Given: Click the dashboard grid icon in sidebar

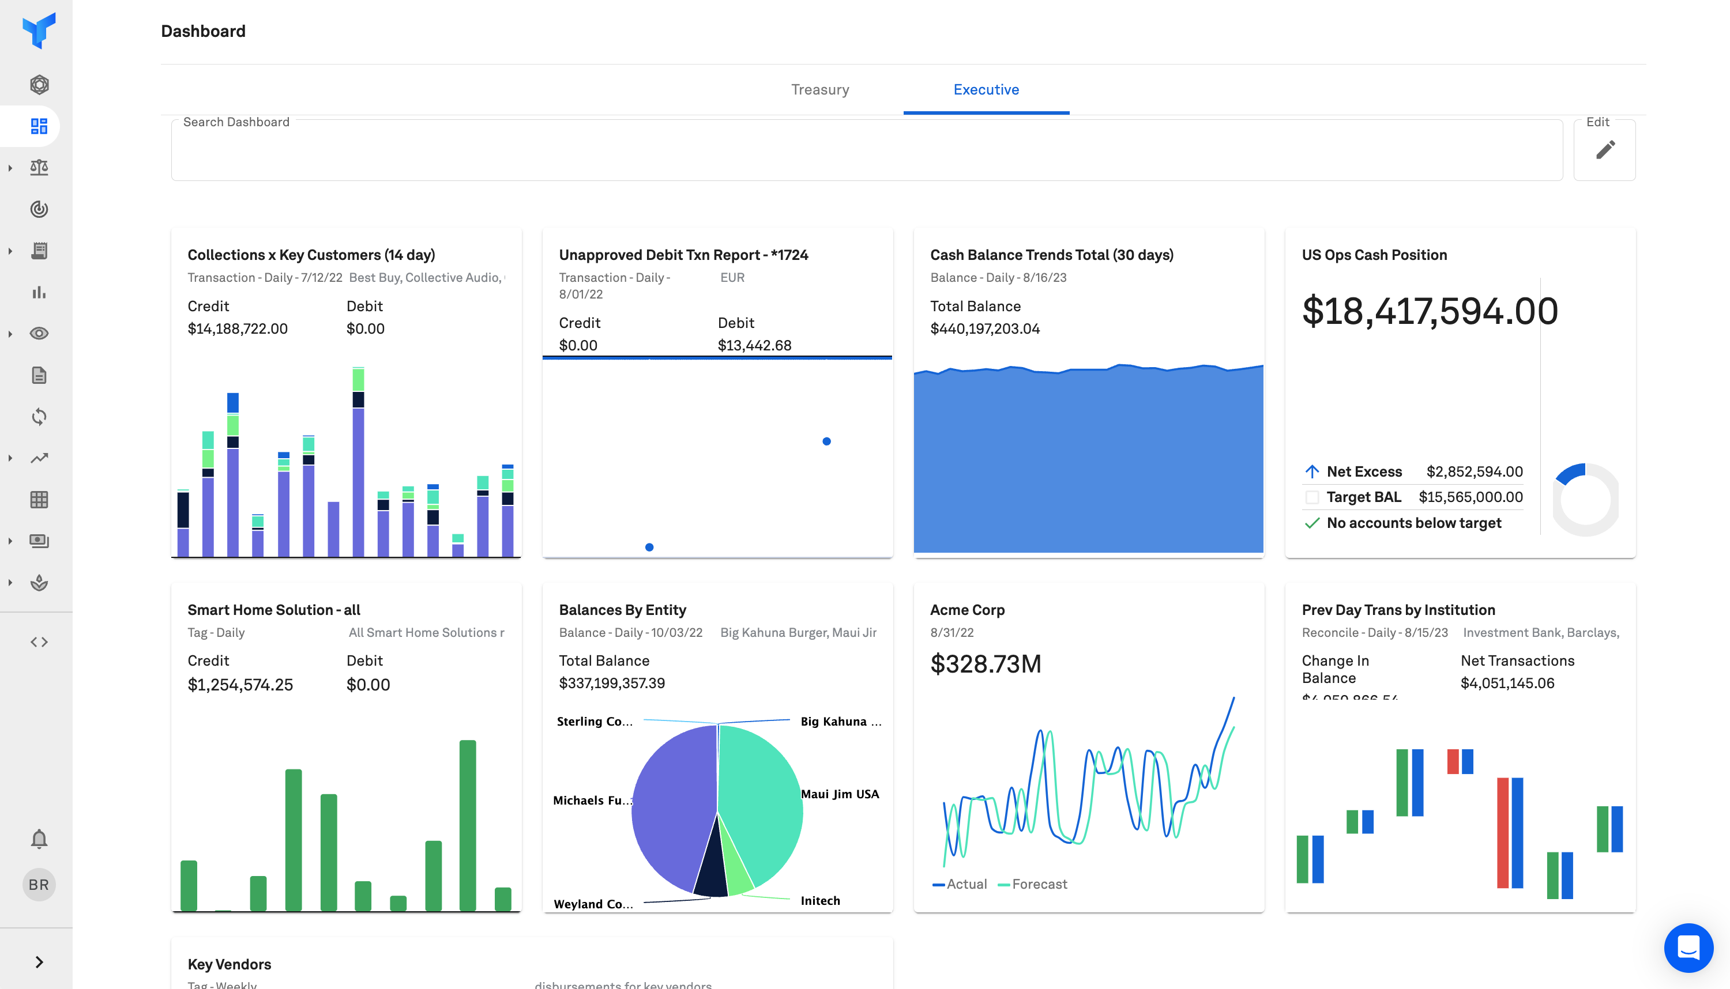Looking at the screenshot, I should (x=39, y=126).
